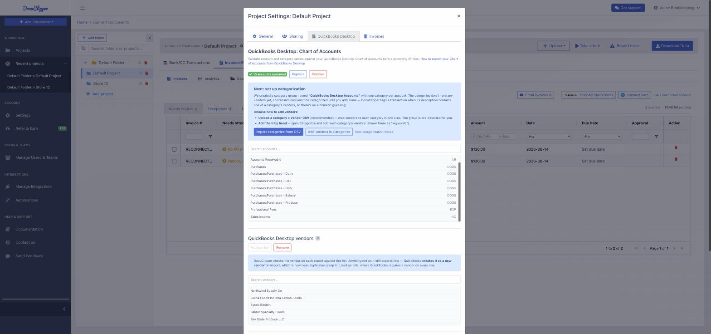Click the Connect Xero button

click(634, 95)
